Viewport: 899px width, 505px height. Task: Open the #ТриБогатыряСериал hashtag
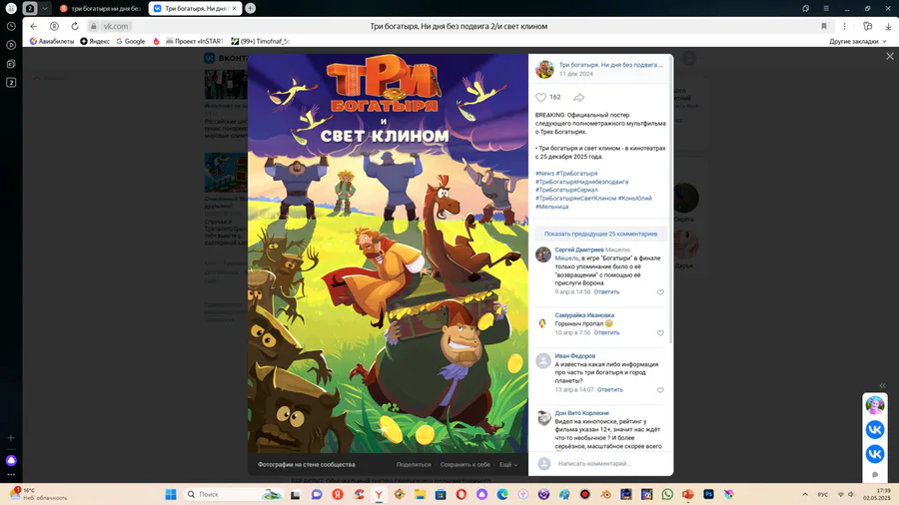pyautogui.click(x=566, y=190)
